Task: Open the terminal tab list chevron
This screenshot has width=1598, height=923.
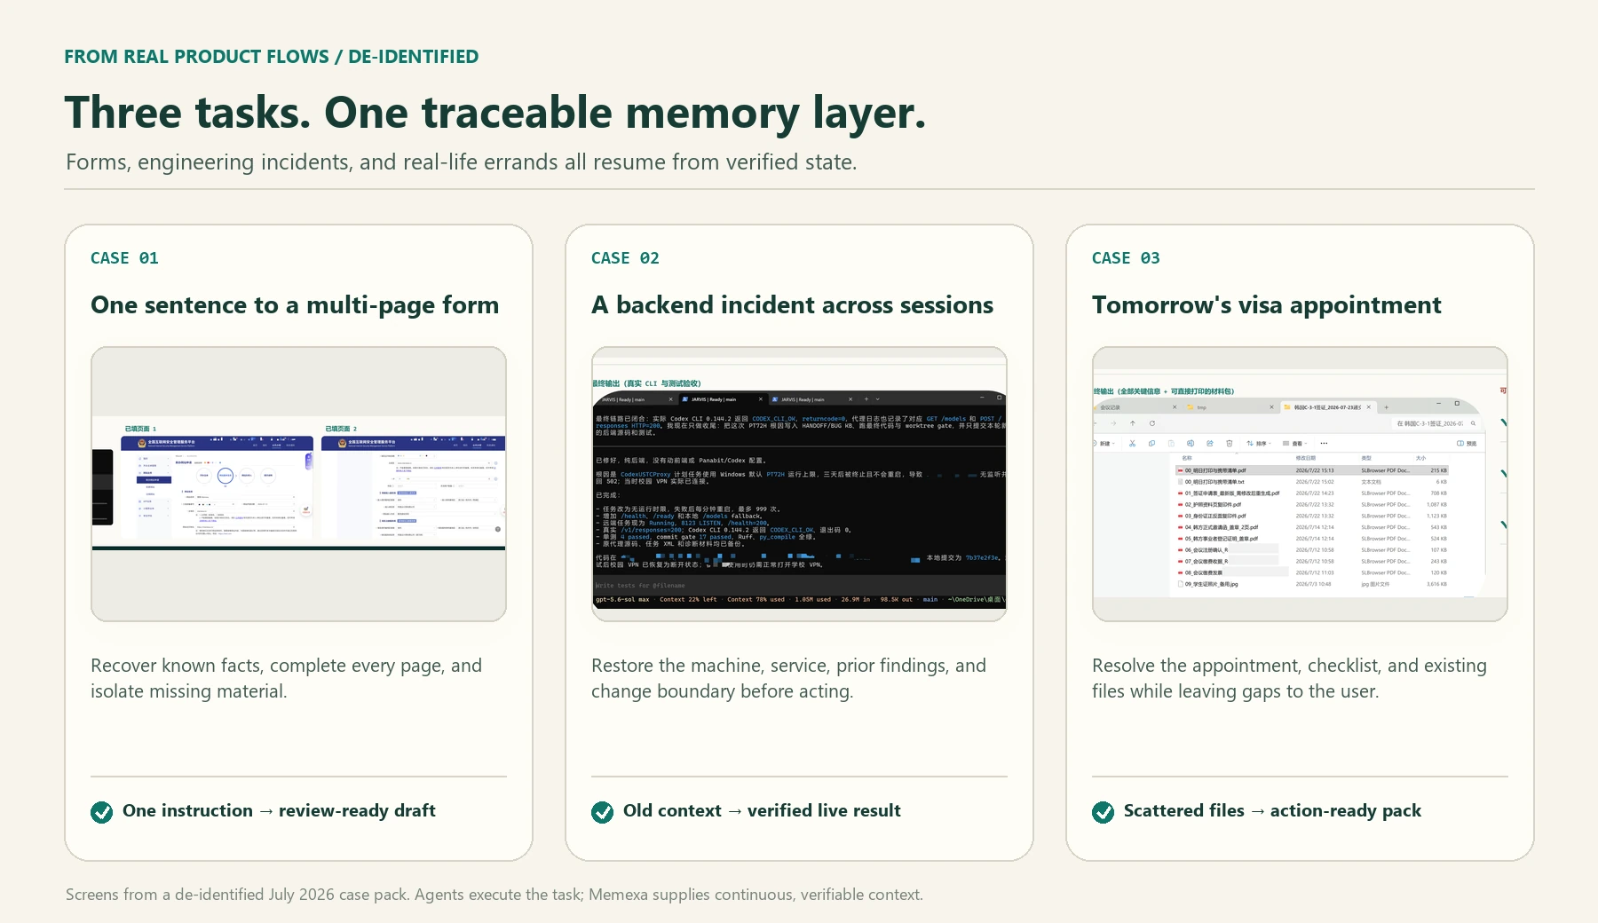Action: 878,399
